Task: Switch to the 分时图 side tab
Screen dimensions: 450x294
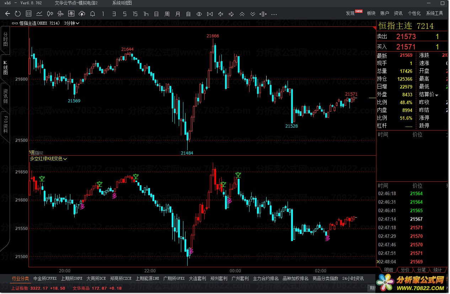Action: point(5,39)
